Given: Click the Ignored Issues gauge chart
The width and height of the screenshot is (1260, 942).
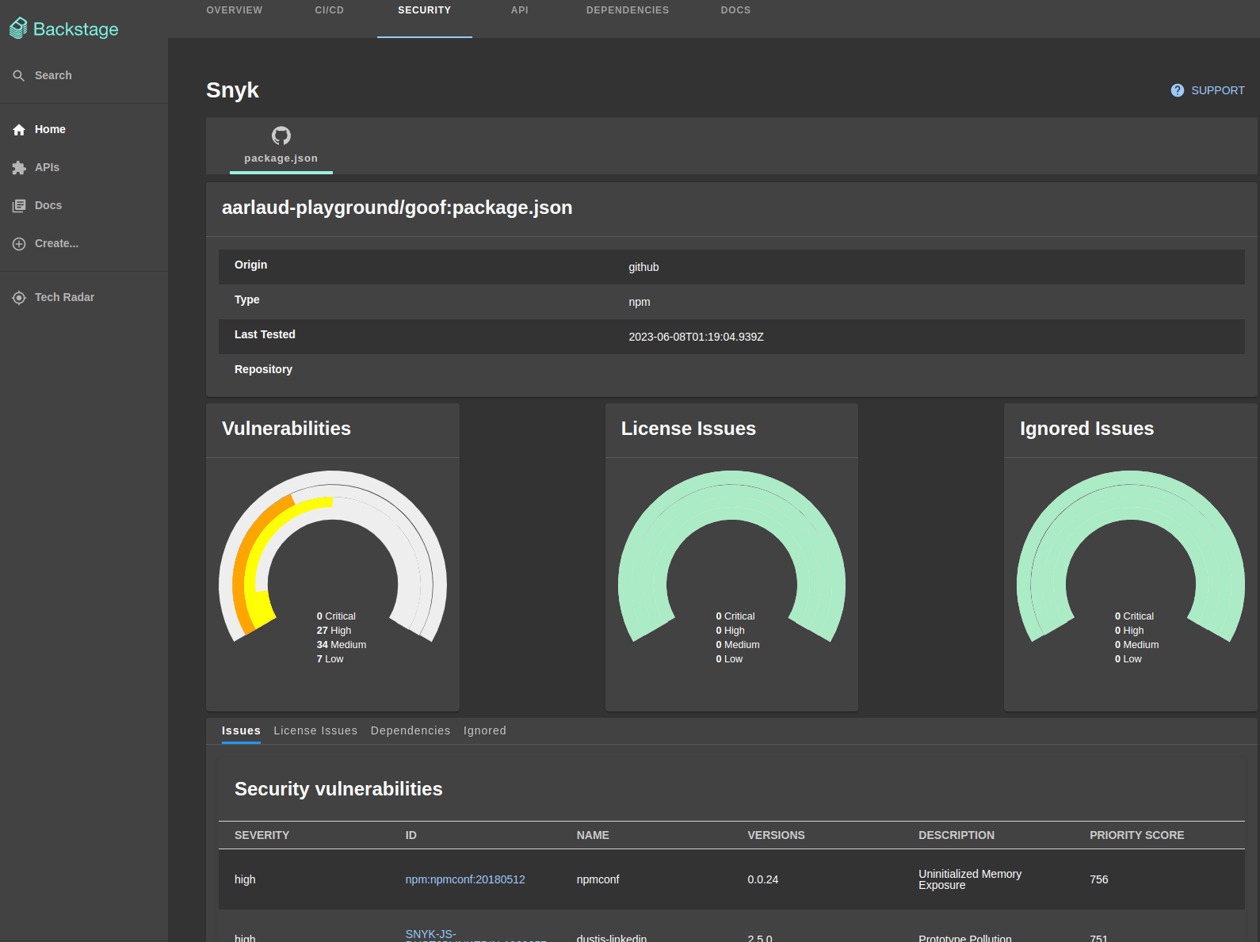Looking at the screenshot, I should [x=1131, y=556].
